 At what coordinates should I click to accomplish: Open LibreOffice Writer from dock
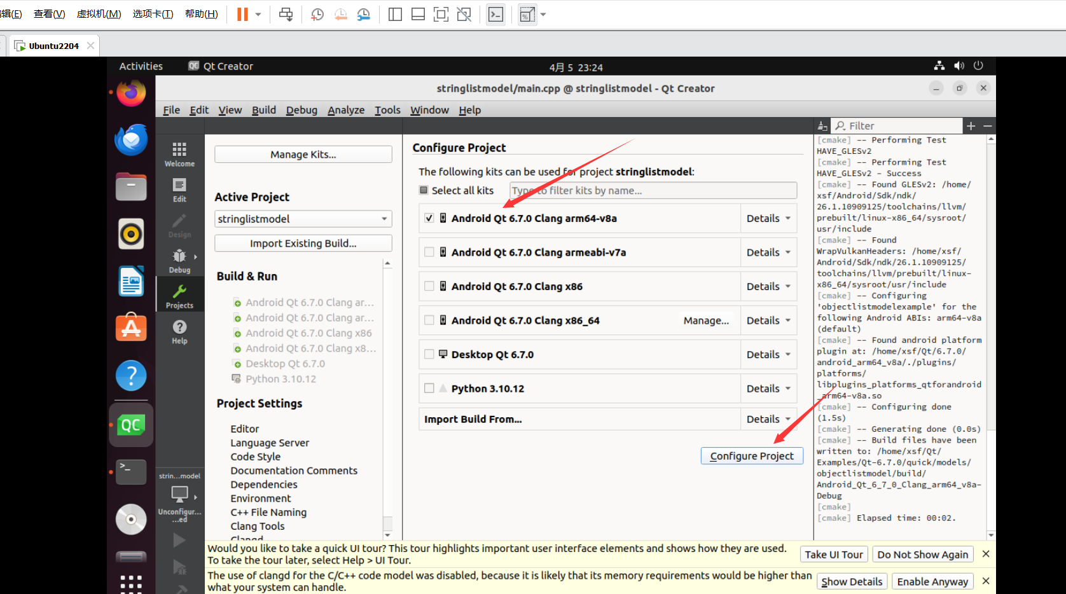click(x=131, y=281)
